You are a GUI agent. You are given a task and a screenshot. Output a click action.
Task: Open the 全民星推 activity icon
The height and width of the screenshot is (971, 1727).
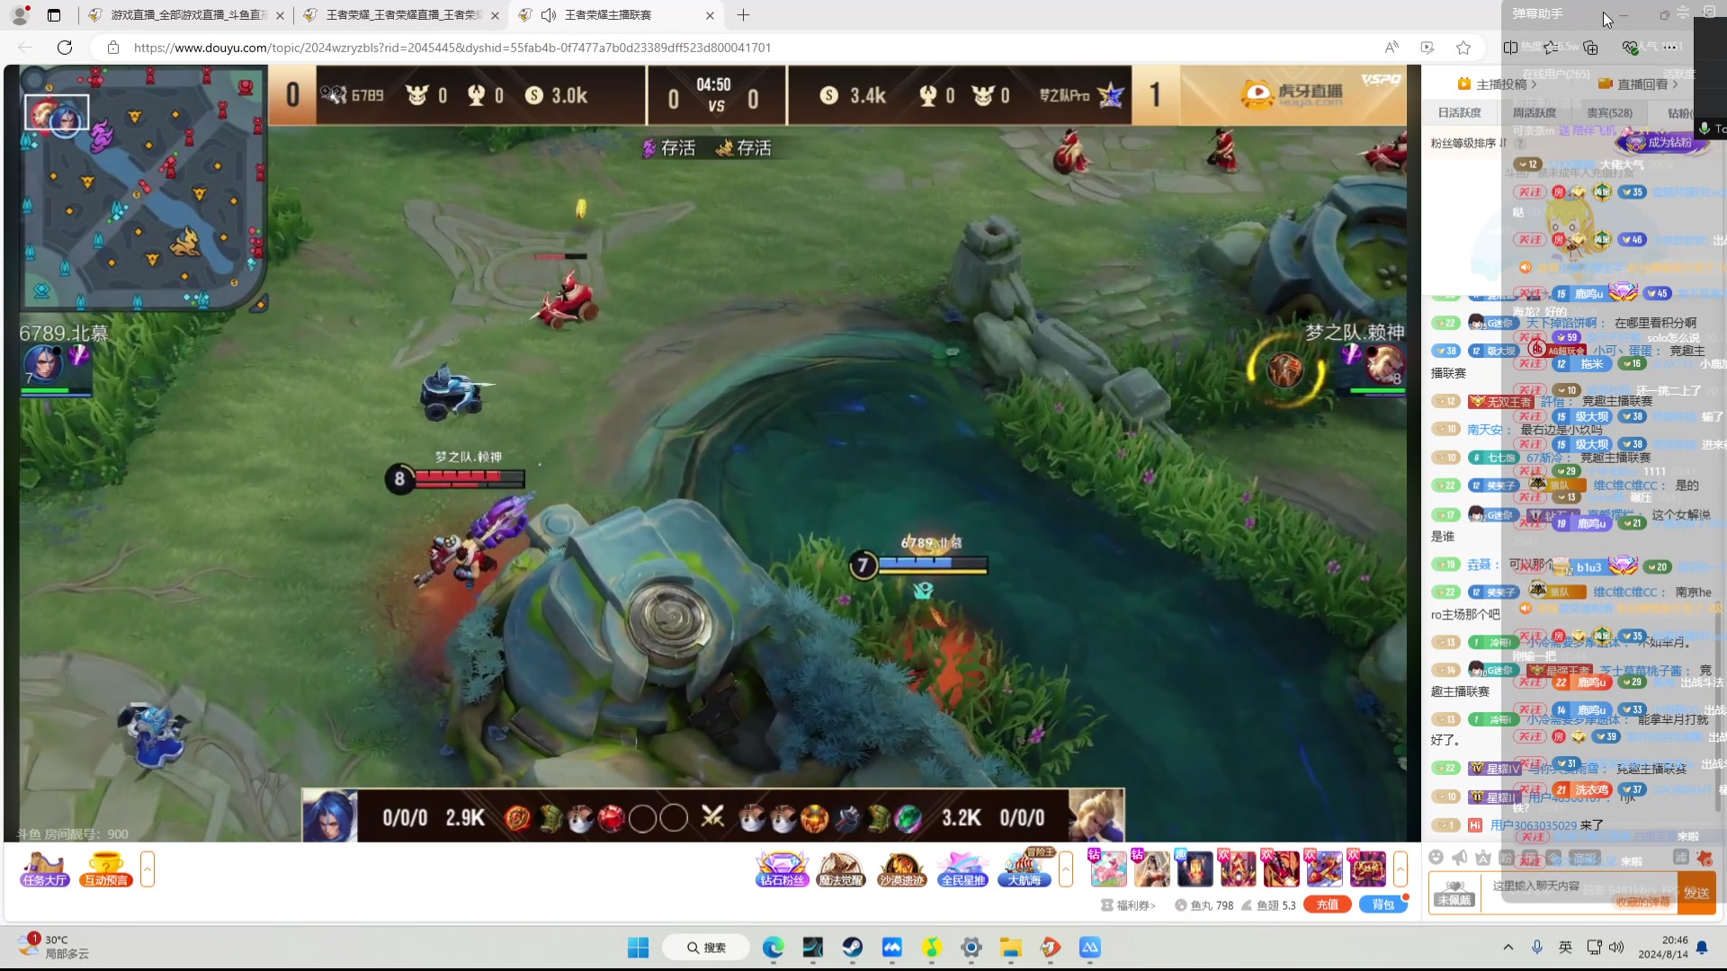962,869
